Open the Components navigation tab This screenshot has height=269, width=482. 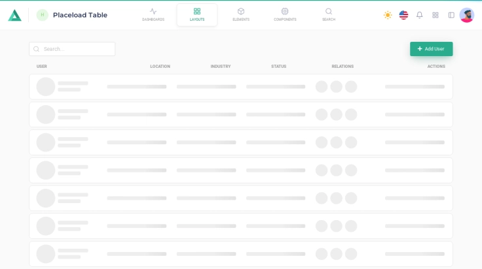point(285,14)
